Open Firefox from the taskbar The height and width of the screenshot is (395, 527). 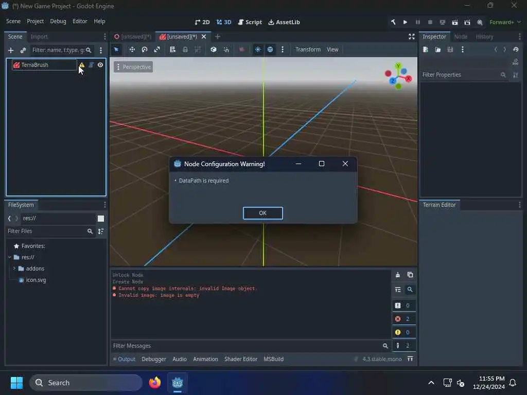pyautogui.click(x=155, y=383)
